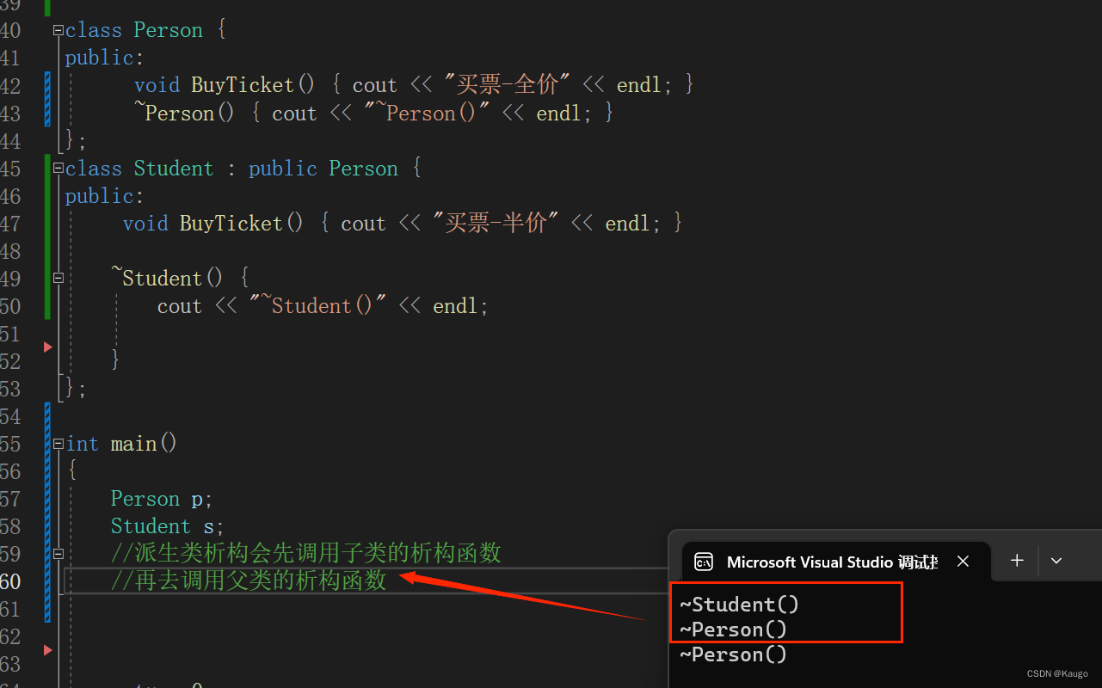Click the int keyword before main
1102x688 pixels.
(x=83, y=444)
